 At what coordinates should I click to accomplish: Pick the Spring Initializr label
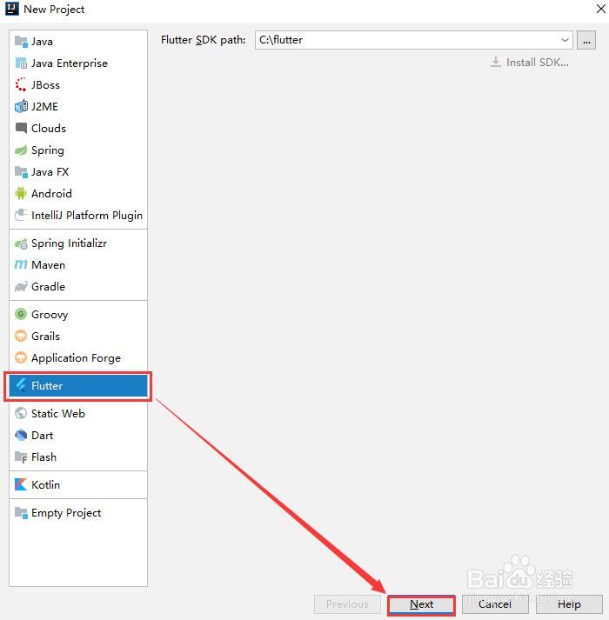click(70, 243)
